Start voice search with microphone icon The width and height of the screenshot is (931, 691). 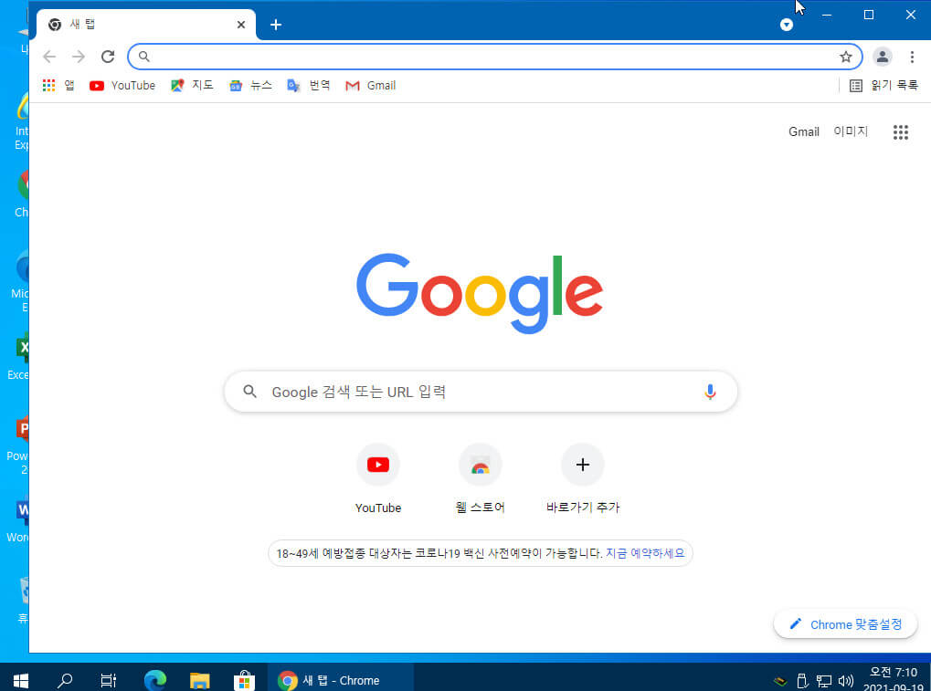710,392
